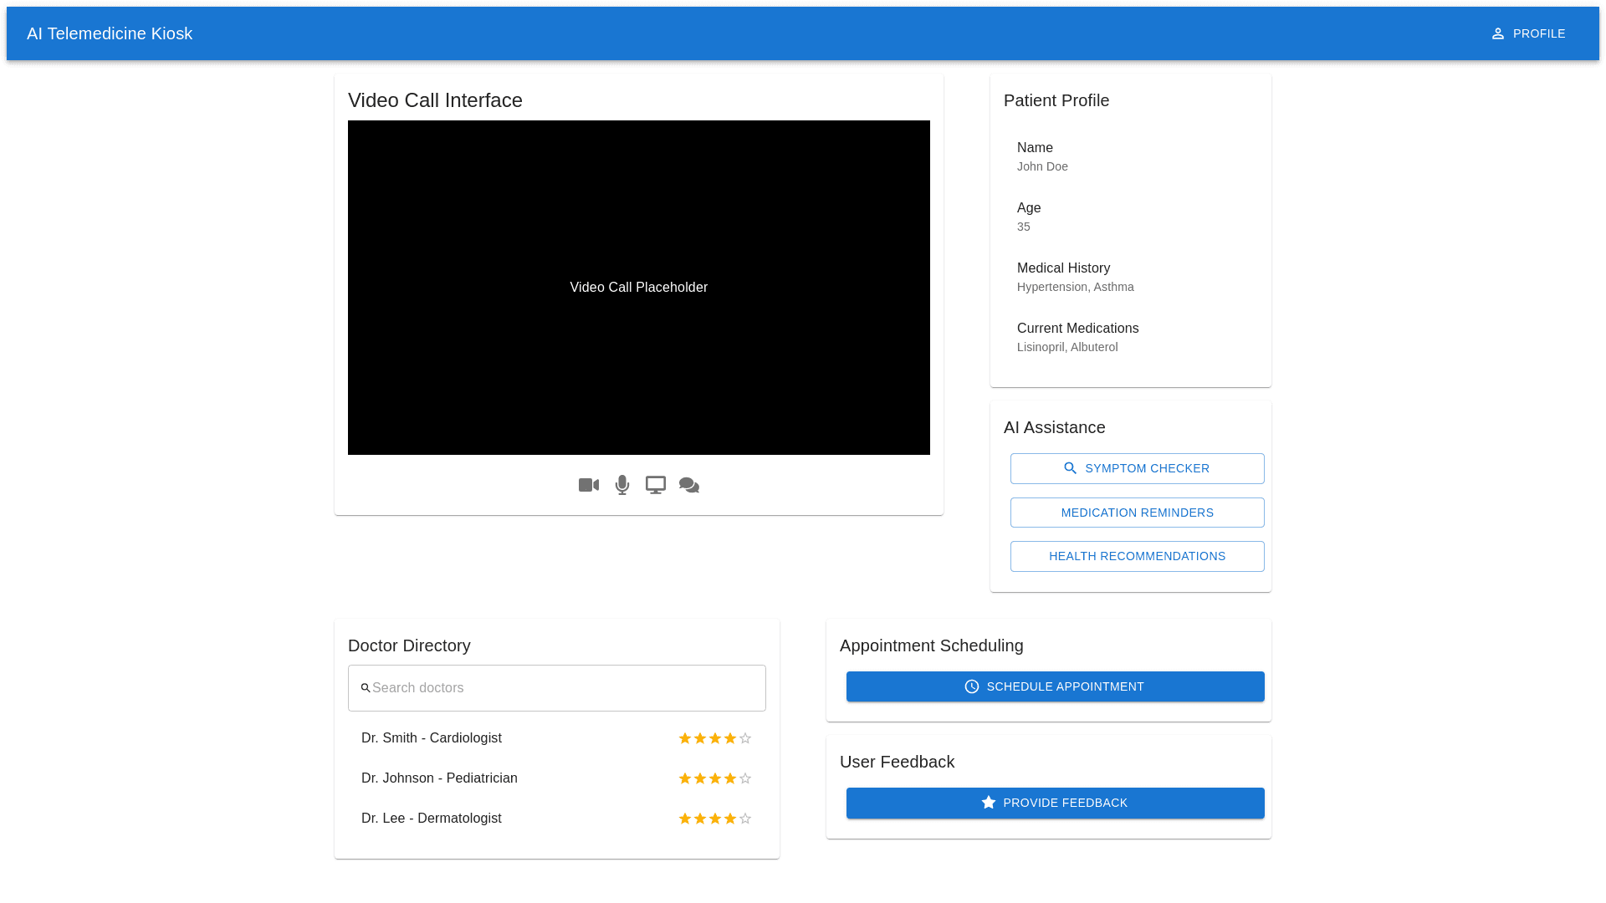
Task: Rate Dr. Johnson with the first star
Action: [x=685, y=778]
